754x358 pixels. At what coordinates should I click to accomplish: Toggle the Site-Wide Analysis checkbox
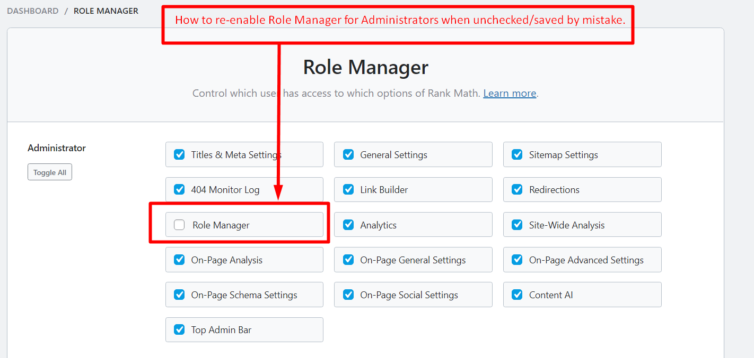point(517,225)
